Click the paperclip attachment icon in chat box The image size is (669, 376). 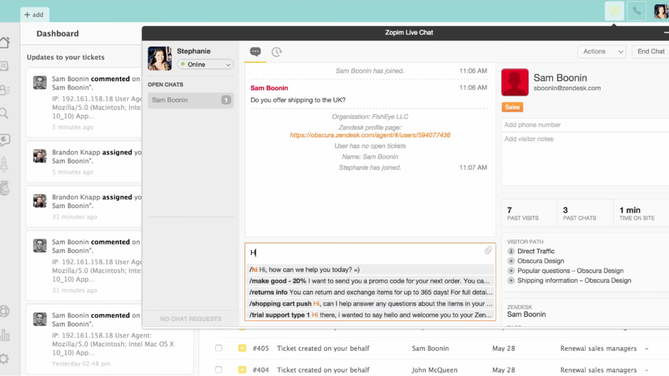coord(487,251)
